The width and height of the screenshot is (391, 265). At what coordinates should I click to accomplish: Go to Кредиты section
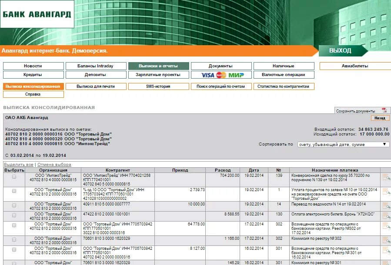pos(33,75)
